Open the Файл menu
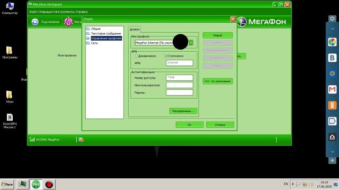Viewport: 339px width, 190px height. pos(33,12)
